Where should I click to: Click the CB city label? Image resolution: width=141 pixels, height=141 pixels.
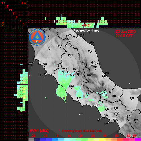click(114, 96)
